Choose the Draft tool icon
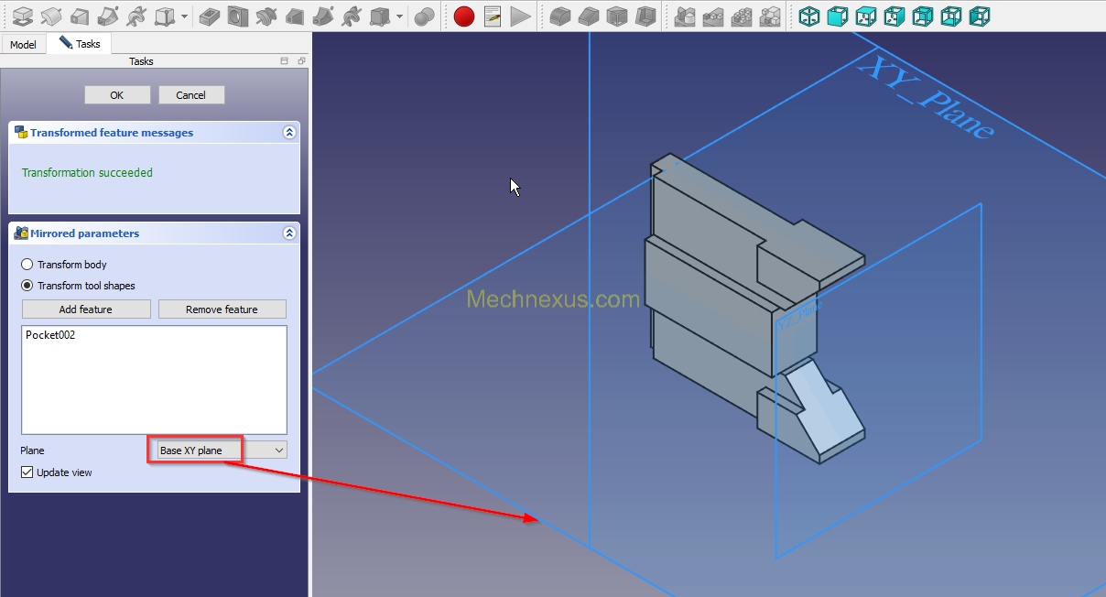This screenshot has width=1106, height=597. (x=617, y=16)
